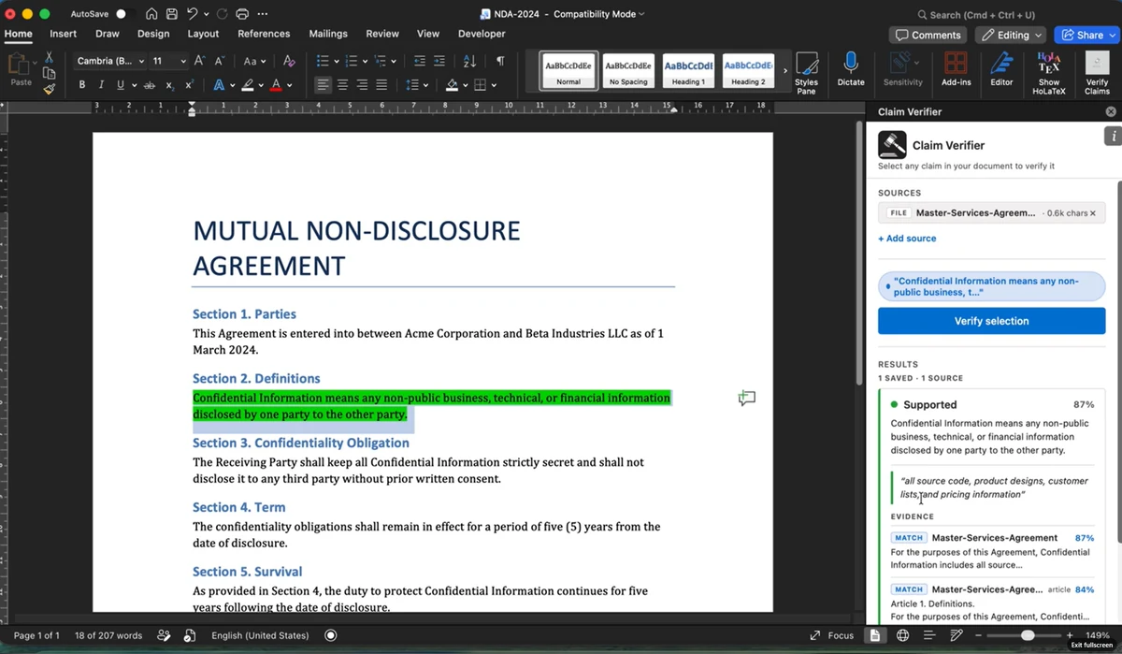Image resolution: width=1122 pixels, height=654 pixels.
Task: Click the Cut scissors icon
Action: click(49, 58)
